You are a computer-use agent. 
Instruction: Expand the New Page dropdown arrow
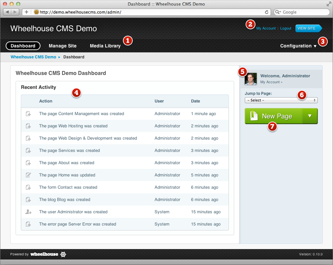(x=310, y=116)
